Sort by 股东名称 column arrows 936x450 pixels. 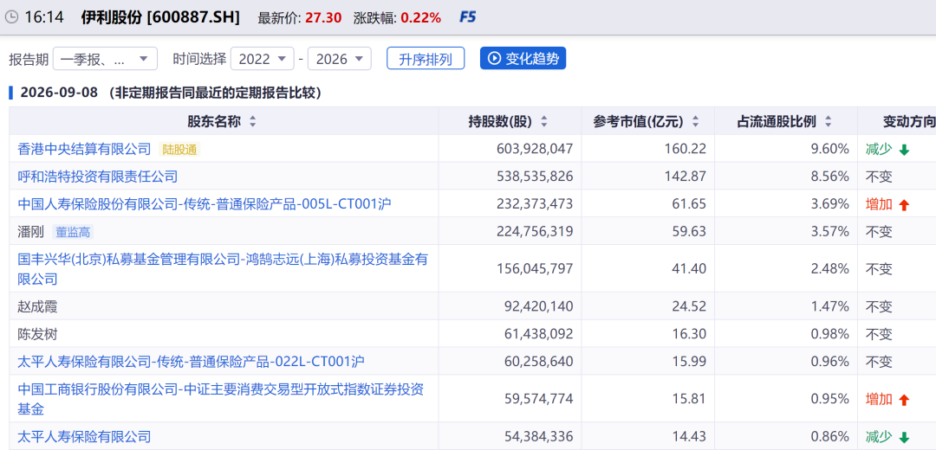tap(252, 122)
